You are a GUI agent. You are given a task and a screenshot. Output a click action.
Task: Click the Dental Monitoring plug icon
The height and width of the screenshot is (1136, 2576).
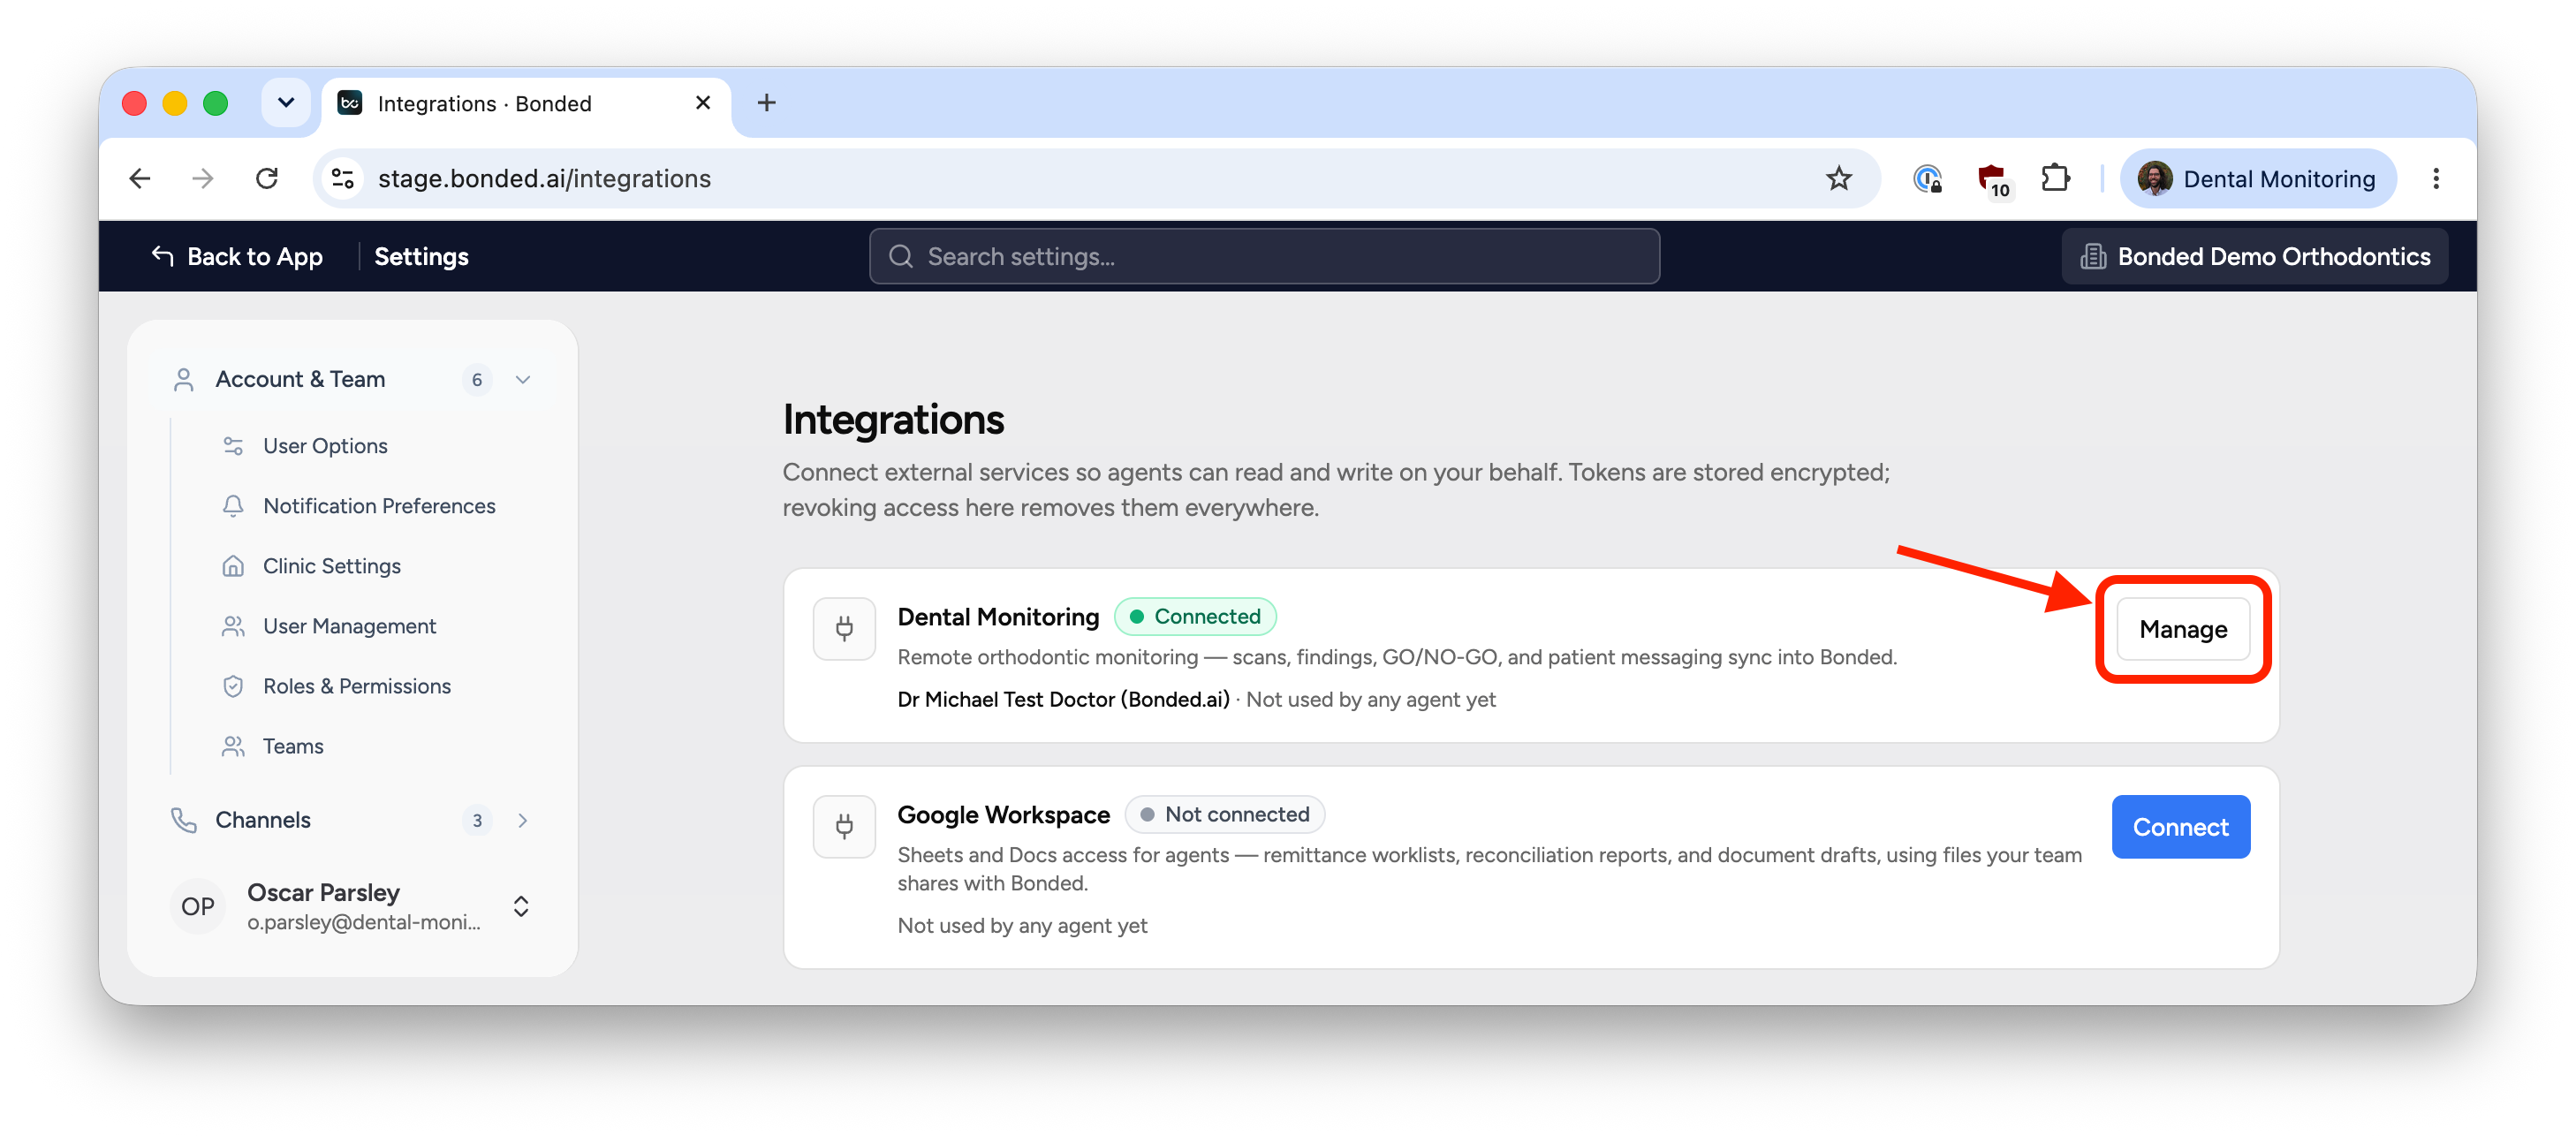844,628
